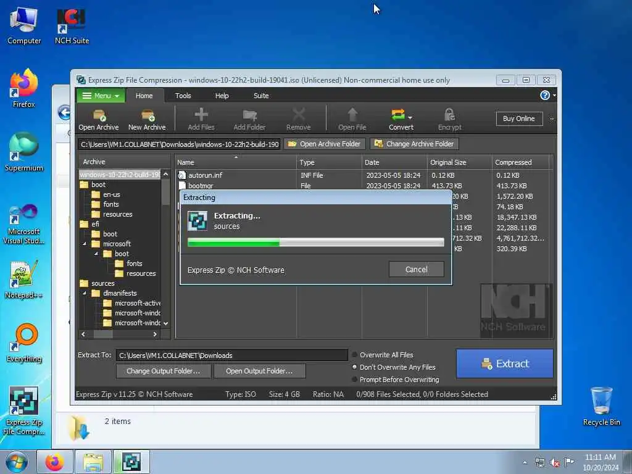Sort by Date column header
This screenshot has width=632, height=474.
[x=394, y=162]
